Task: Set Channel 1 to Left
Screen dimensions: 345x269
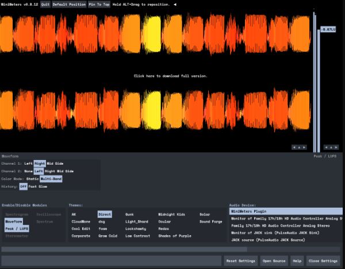Action: [x=28, y=163]
